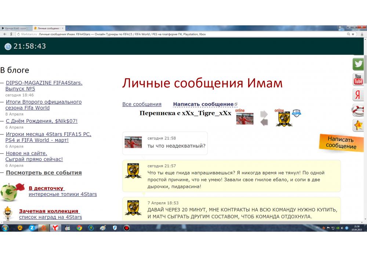Click the Windows Start button
Screen dimensions: 367x257
[6, 228]
